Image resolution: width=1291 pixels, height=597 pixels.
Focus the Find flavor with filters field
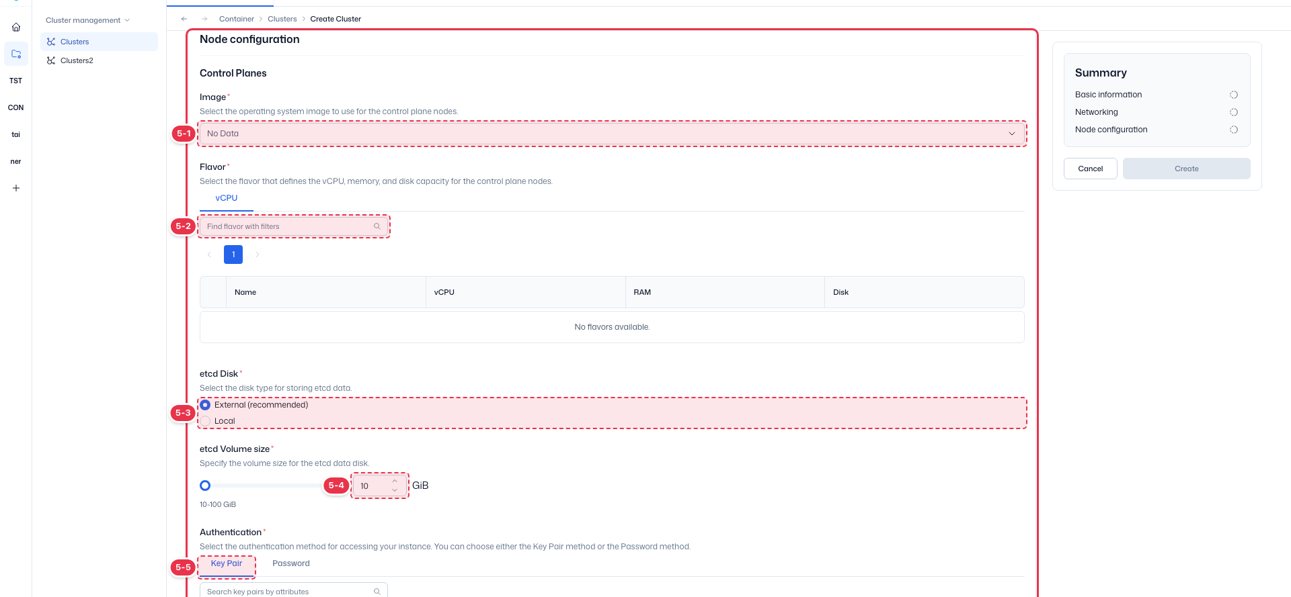pyautogui.click(x=294, y=226)
